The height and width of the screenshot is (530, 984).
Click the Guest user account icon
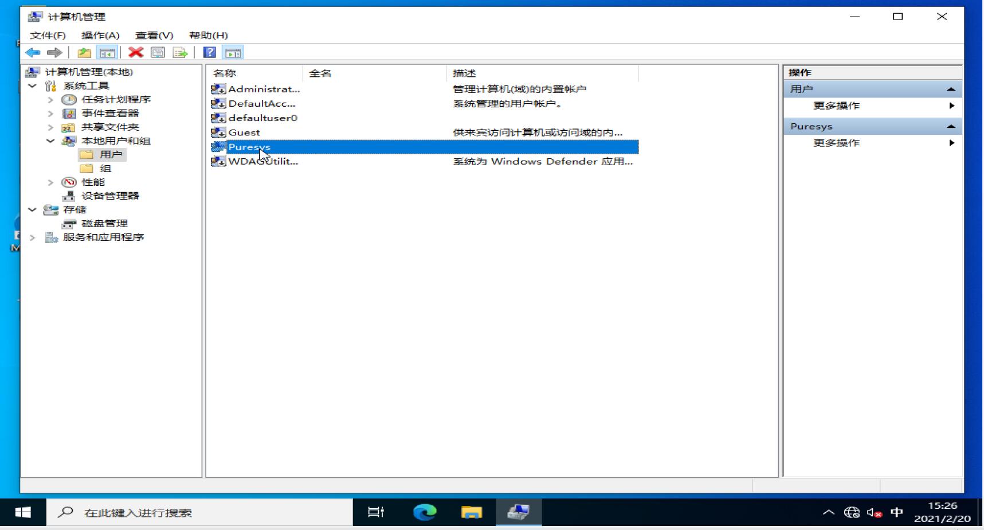(218, 132)
